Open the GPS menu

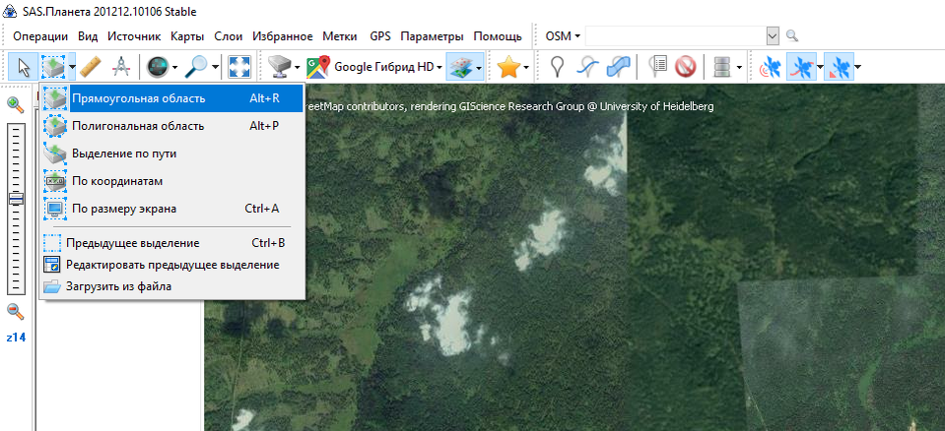[x=380, y=36]
